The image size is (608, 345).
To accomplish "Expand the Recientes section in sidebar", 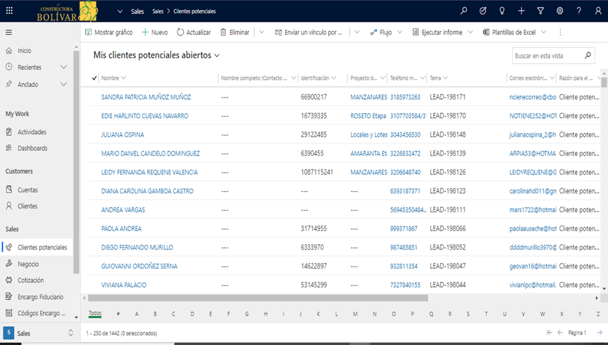I will [x=64, y=67].
